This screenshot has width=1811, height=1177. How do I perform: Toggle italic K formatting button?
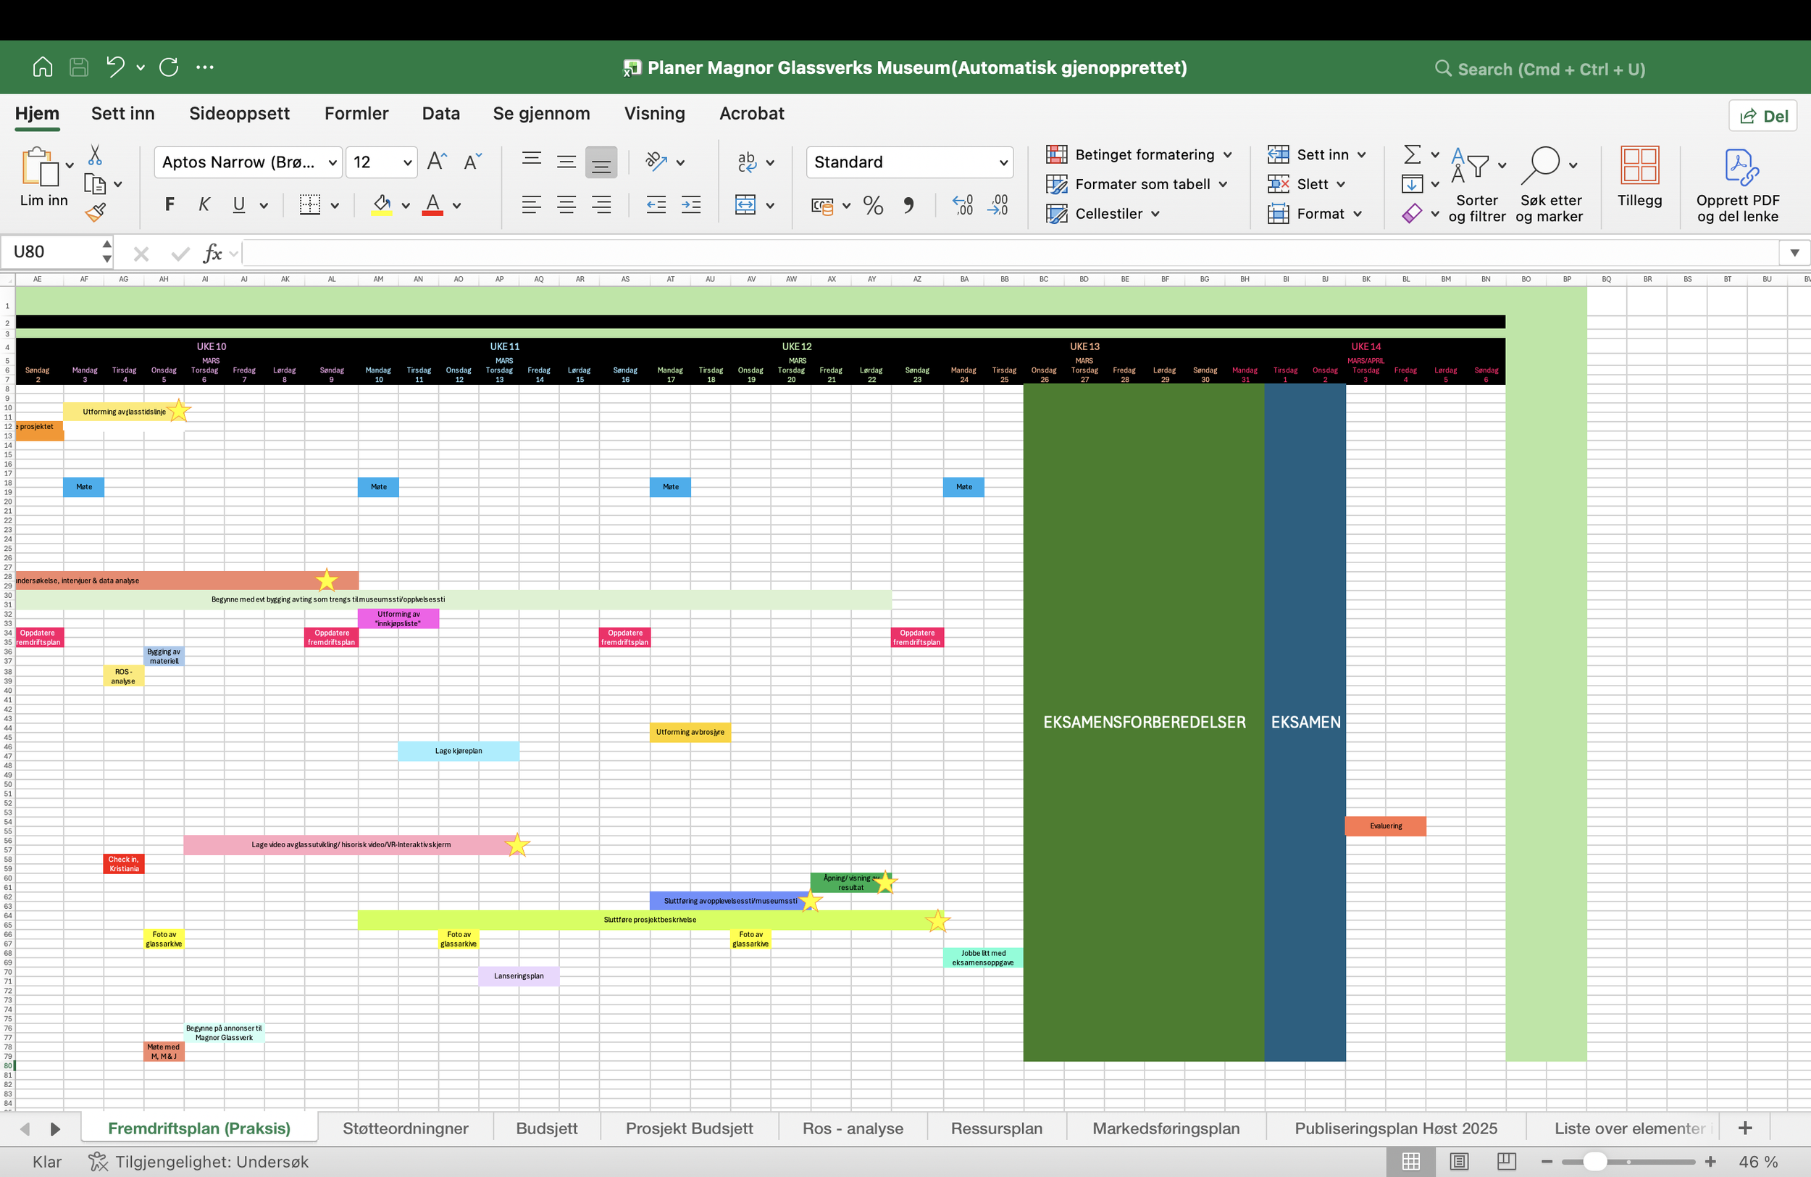204,204
